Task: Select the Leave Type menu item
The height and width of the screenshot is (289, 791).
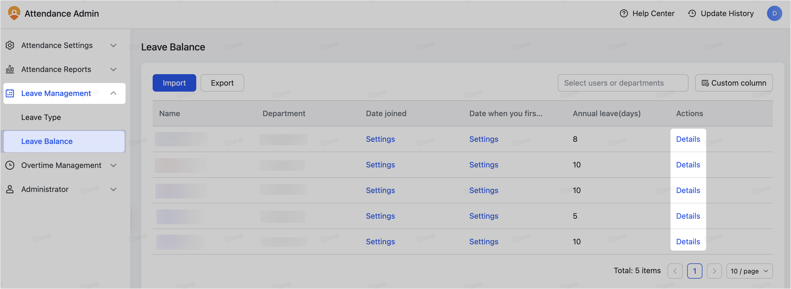Action: tap(41, 117)
